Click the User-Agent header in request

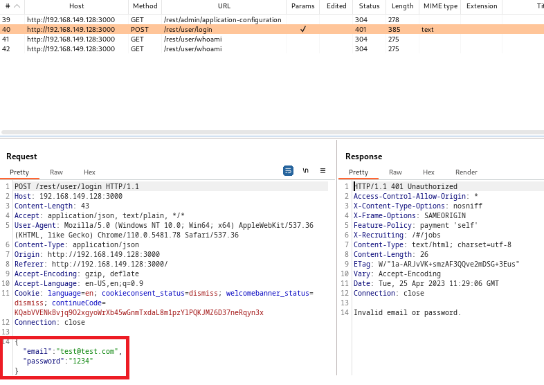(164, 230)
